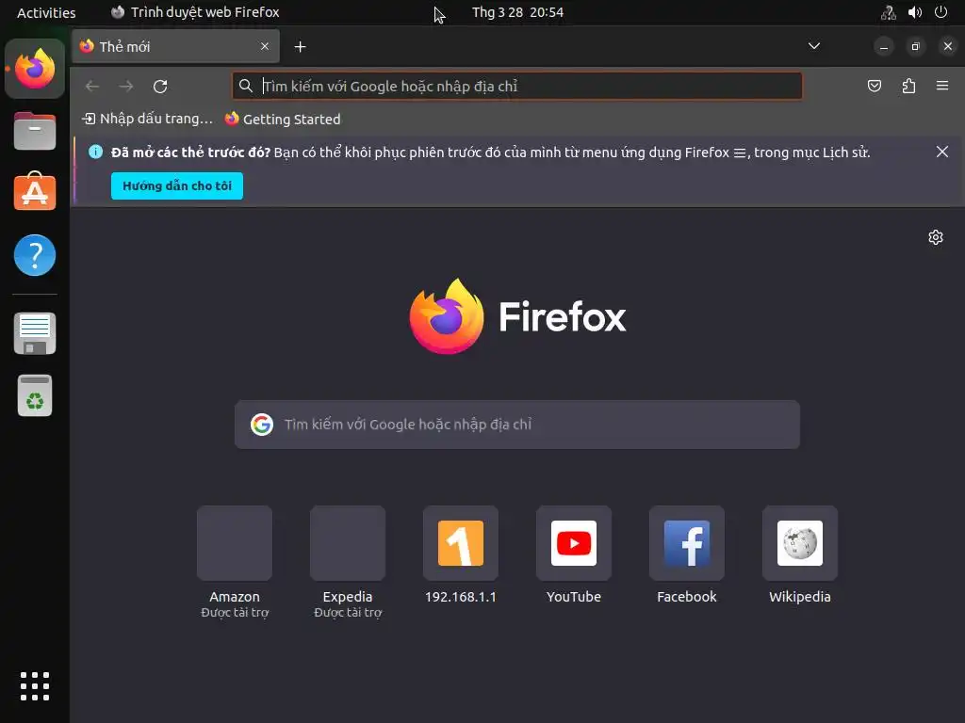
Task: Expand the list all tabs chevron
Action: 813,46
